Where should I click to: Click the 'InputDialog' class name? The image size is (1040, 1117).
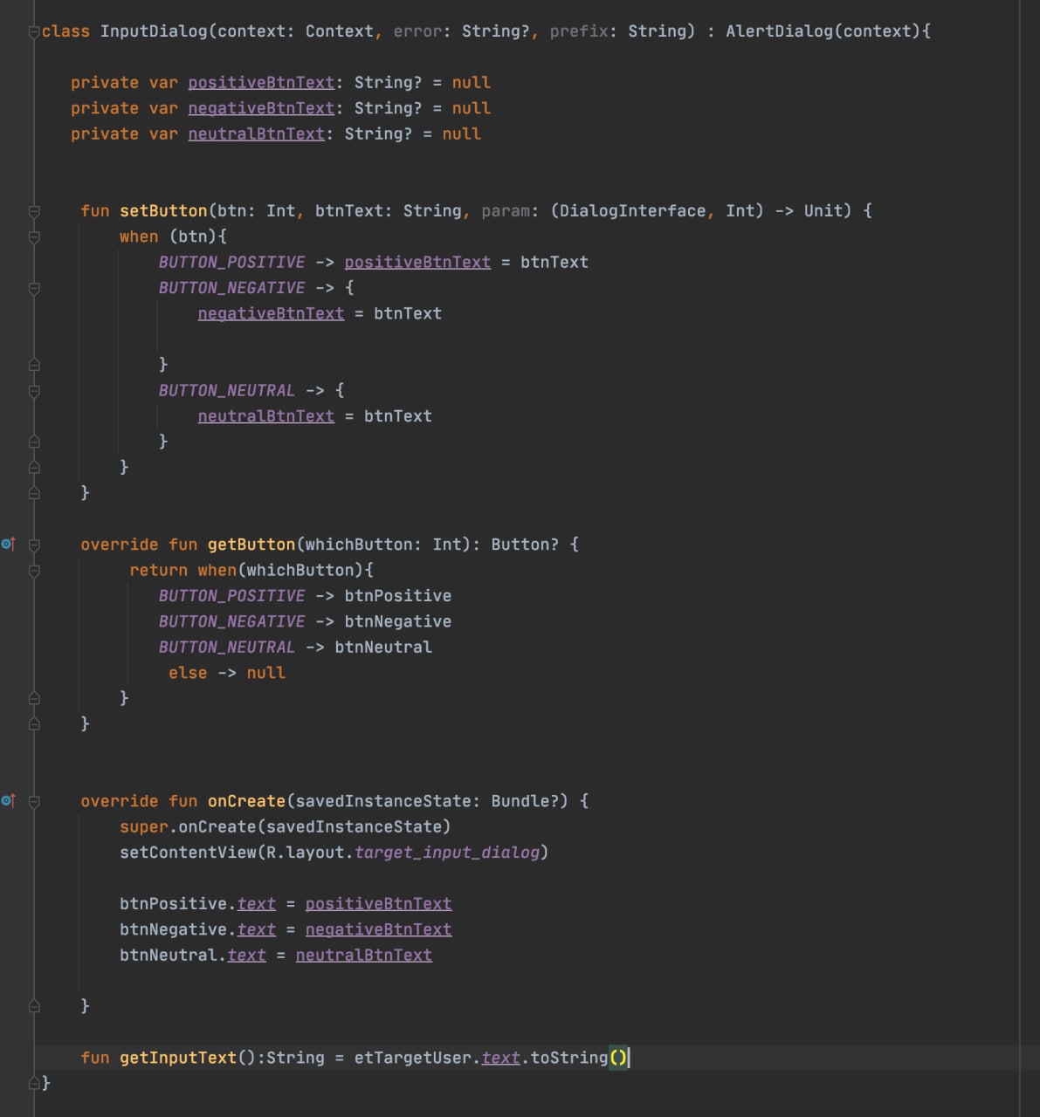point(154,31)
